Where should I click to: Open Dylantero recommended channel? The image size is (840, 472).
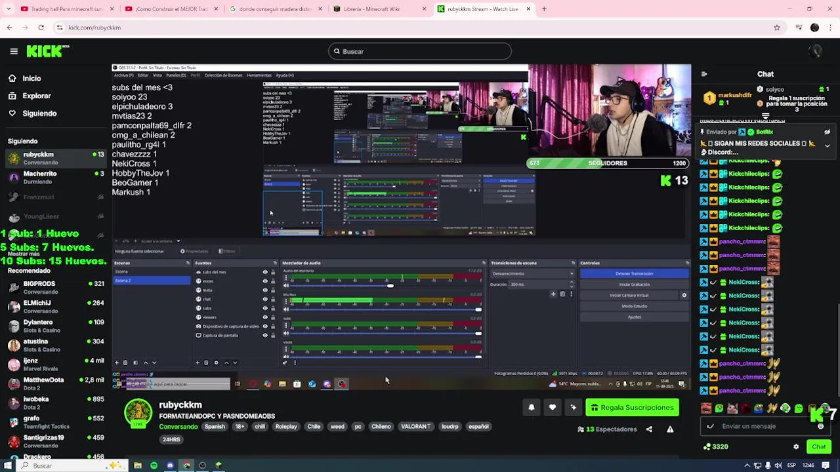[x=55, y=326]
